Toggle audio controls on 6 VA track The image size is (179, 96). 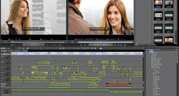(x=8, y=58)
